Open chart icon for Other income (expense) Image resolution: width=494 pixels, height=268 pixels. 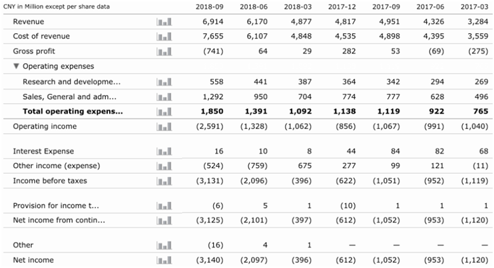164,166
